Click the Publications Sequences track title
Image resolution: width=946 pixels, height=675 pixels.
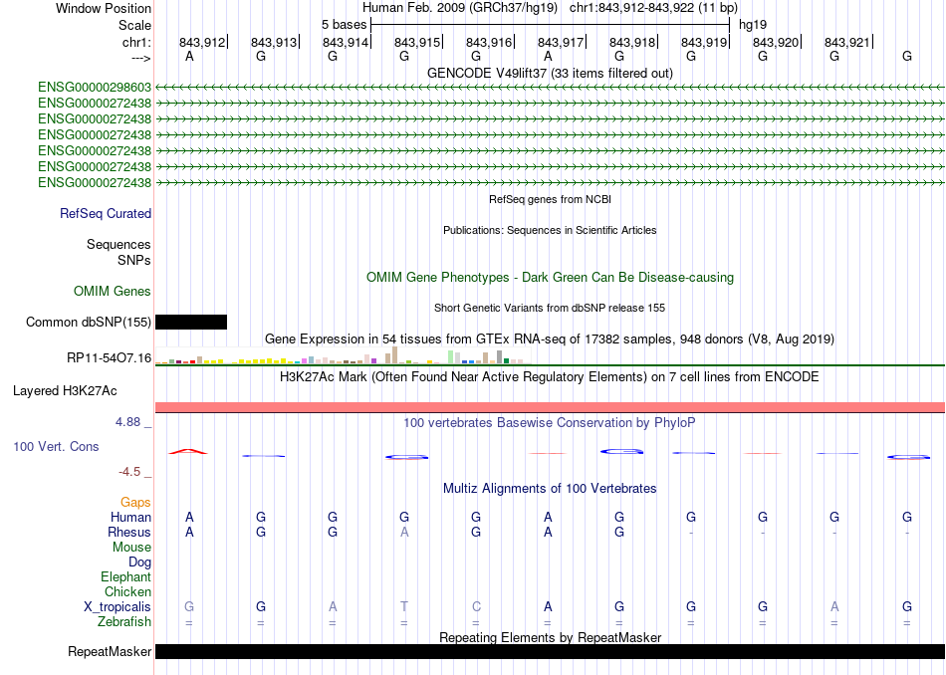(550, 230)
